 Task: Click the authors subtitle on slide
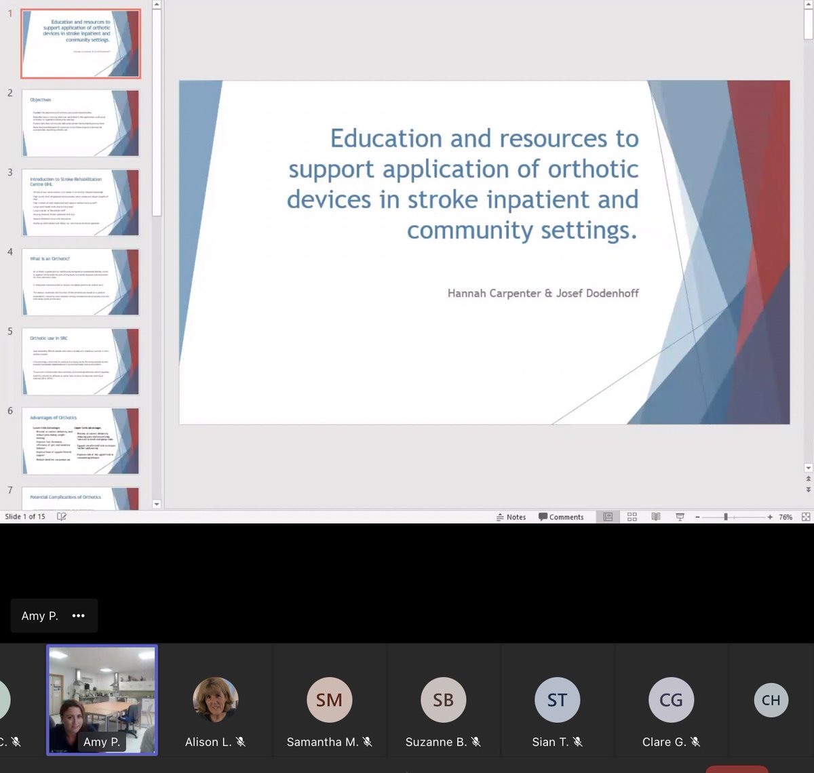tap(543, 293)
